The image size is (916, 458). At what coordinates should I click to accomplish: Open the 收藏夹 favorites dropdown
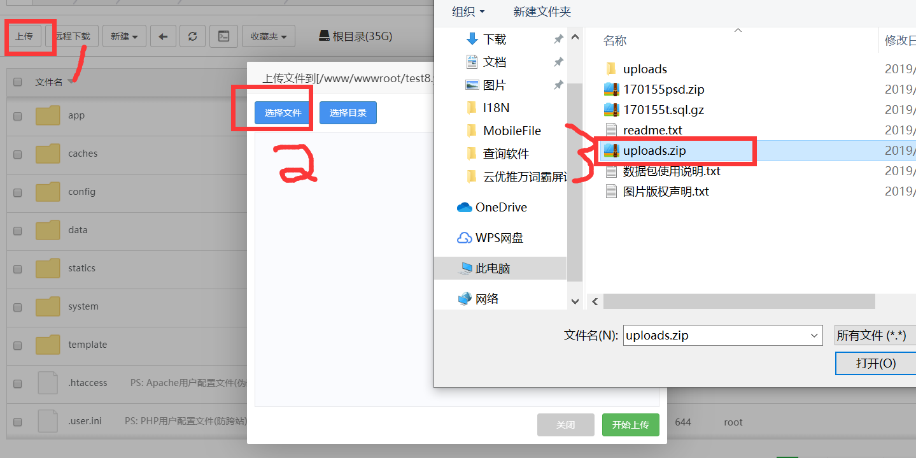click(269, 36)
